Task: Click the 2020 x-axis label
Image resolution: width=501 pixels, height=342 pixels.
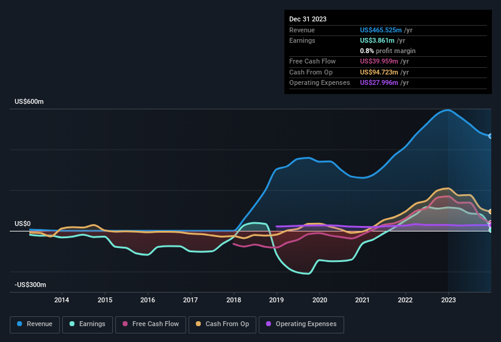Action: point(320,300)
